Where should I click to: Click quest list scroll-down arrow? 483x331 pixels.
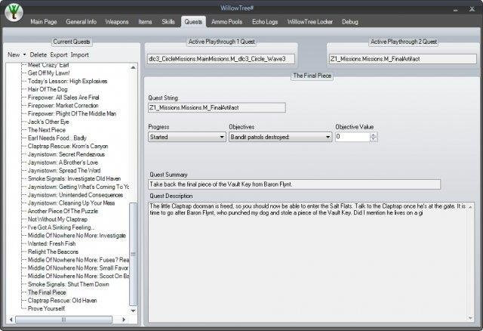[x=133, y=311]
